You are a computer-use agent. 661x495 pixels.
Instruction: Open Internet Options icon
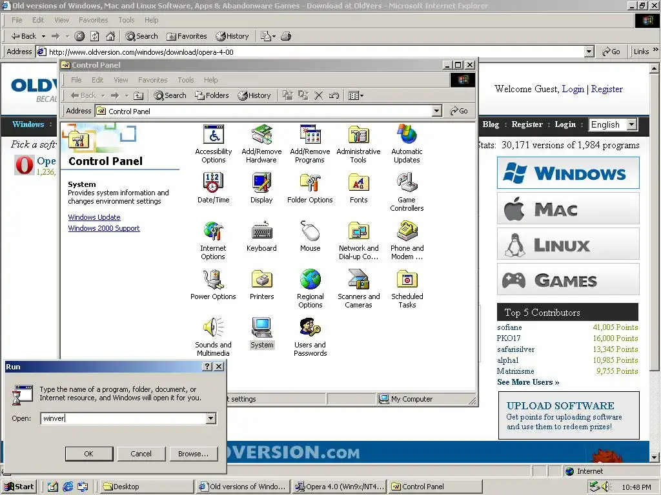pyautogui.click(x=213, y=241)
